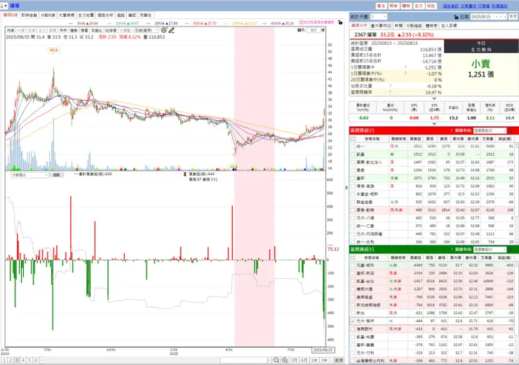This screenshot has height=365, width=519.
Task: Check the 統一 broker row checkbox
Action: (353, 146)
